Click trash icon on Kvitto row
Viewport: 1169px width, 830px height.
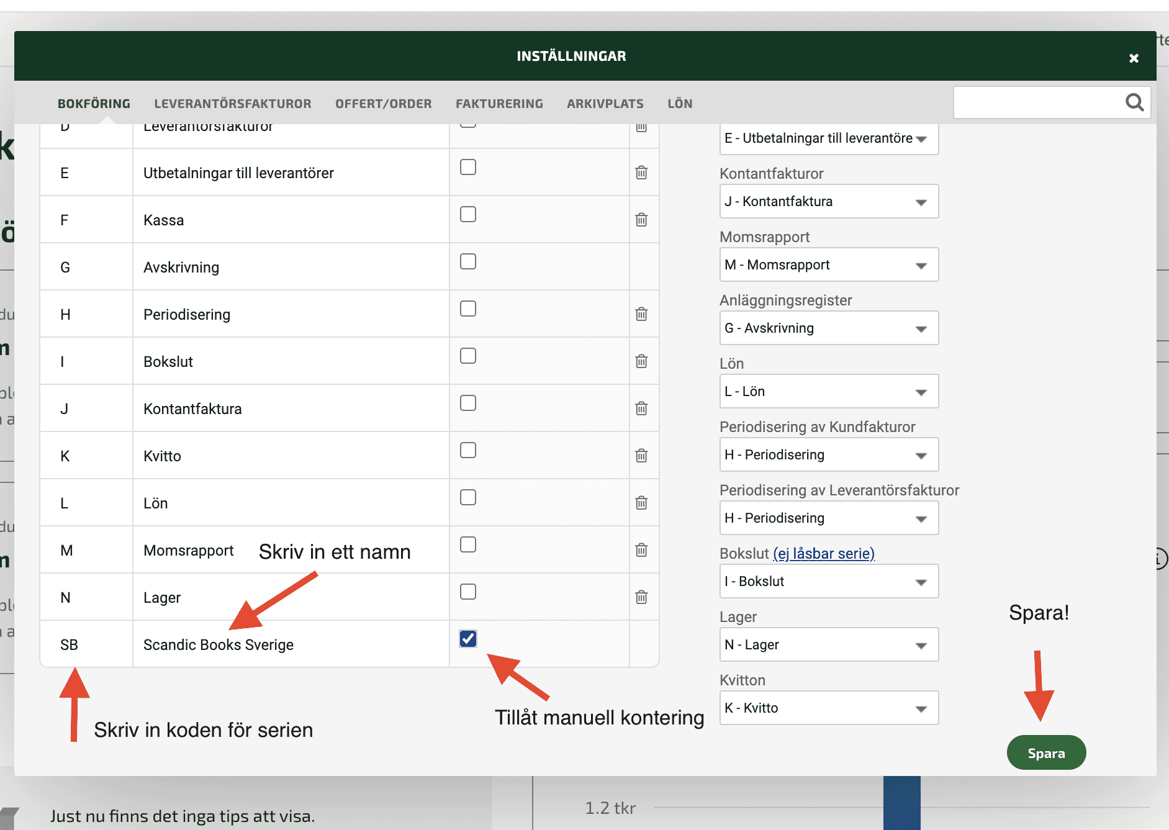(641, 455)
